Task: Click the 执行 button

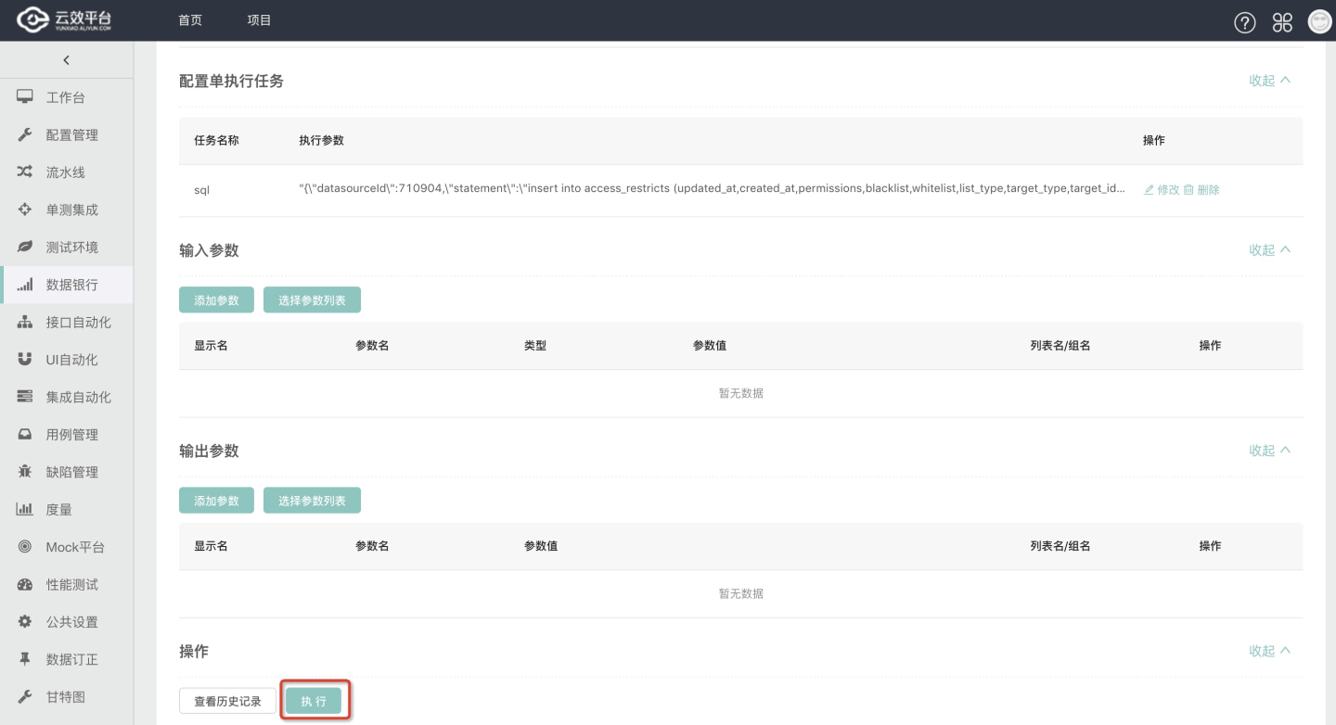Action: point(314,701)
